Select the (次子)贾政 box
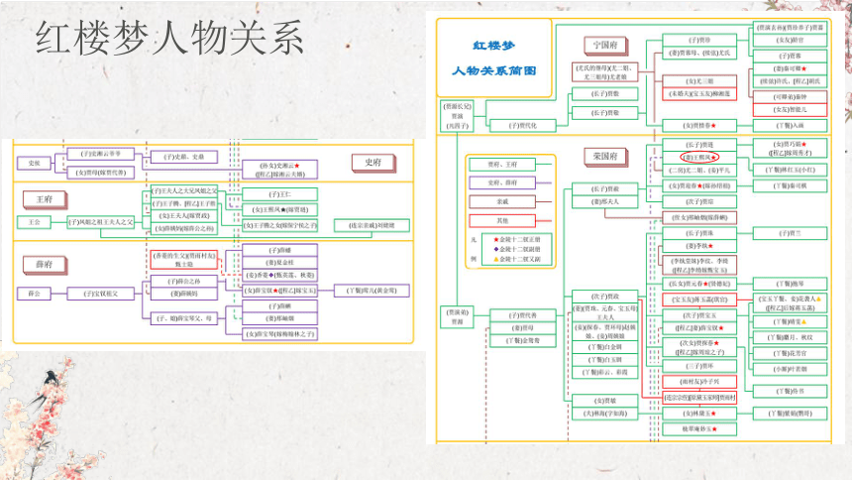This screenshot has width=852, height=480. pos(604,297)
